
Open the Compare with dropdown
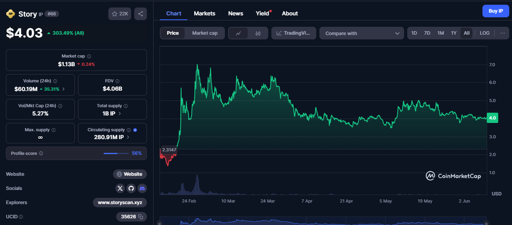click(362, 33)
